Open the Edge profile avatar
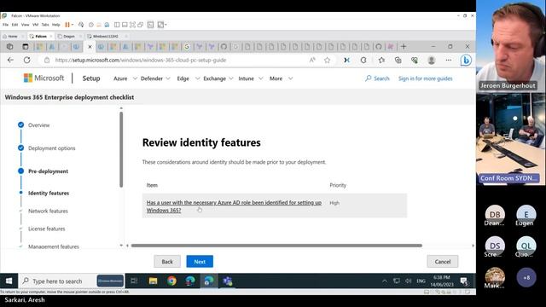 click(431, 60)
